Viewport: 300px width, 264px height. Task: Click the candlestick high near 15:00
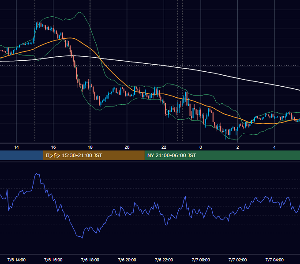37,23
